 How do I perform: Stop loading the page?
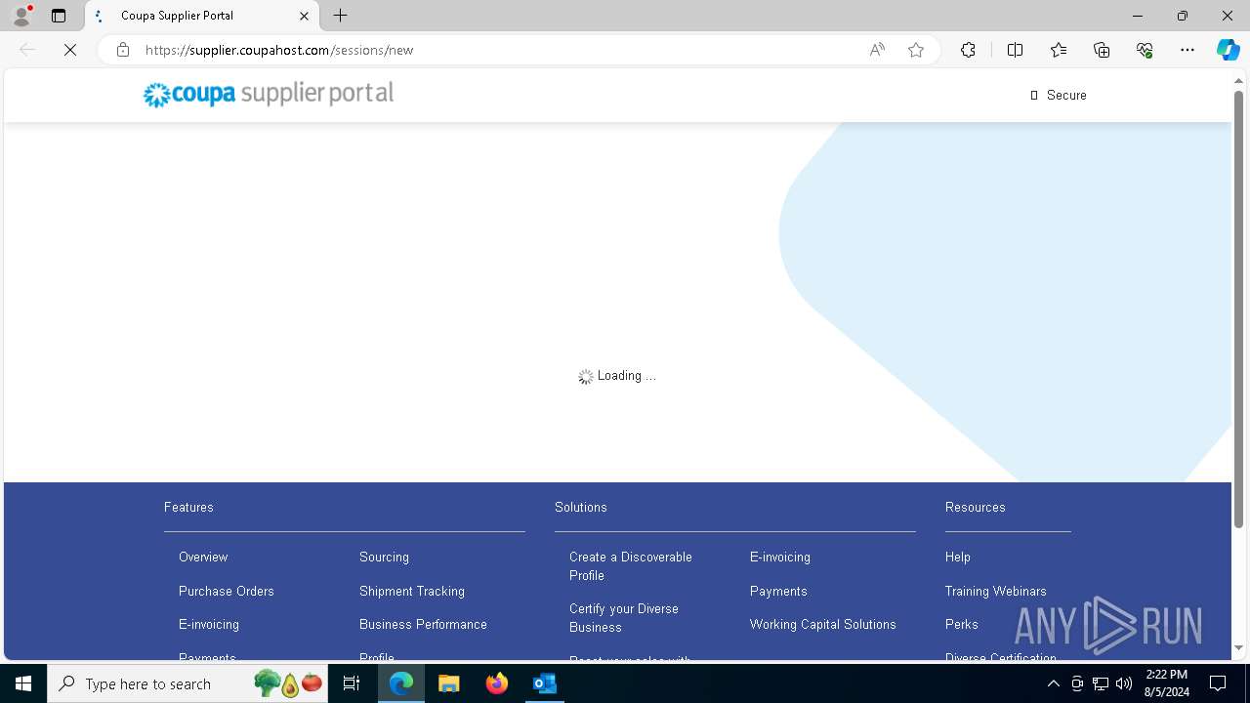pos(70,50)
